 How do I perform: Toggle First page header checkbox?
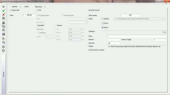pos(37,15)
